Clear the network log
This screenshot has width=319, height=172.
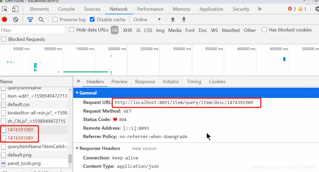(x=16, y=19)
